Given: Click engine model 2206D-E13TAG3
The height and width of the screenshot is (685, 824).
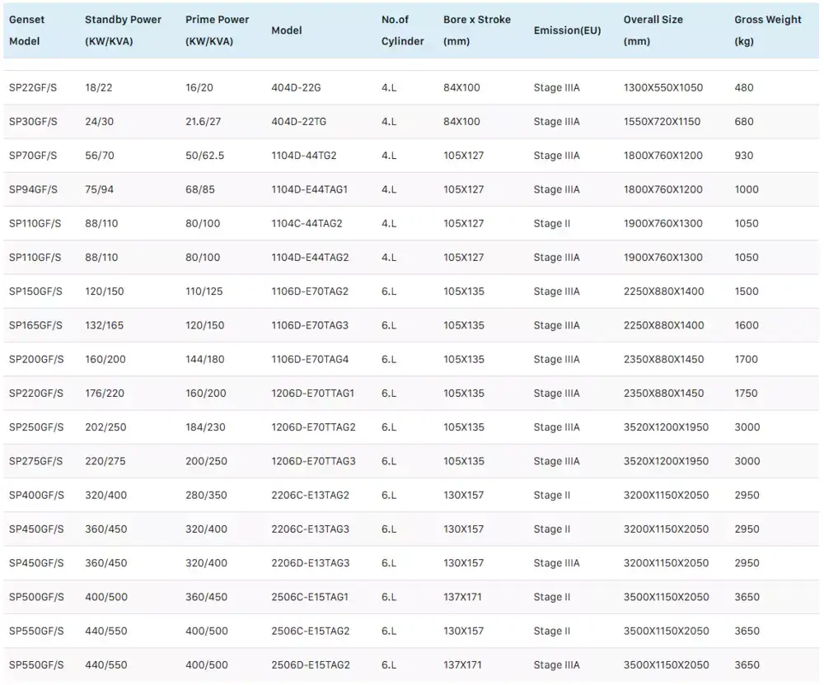Looking at the screenshot, I should 310,563.
